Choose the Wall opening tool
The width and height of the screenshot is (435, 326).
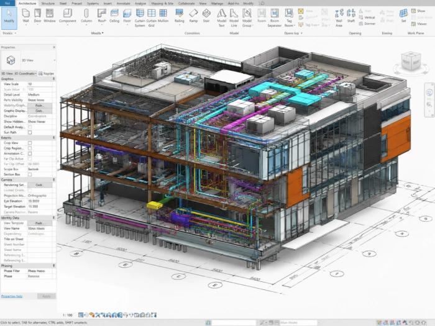click(339, 18)
